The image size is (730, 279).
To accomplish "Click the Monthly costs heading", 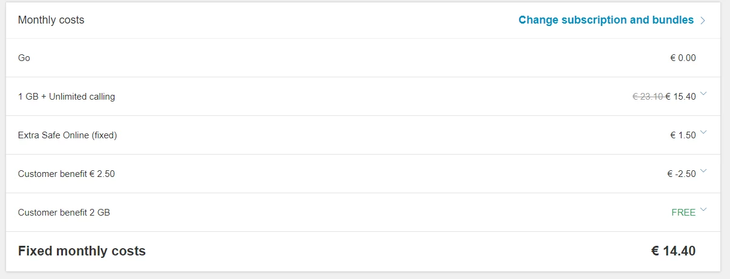I will 51,20.
